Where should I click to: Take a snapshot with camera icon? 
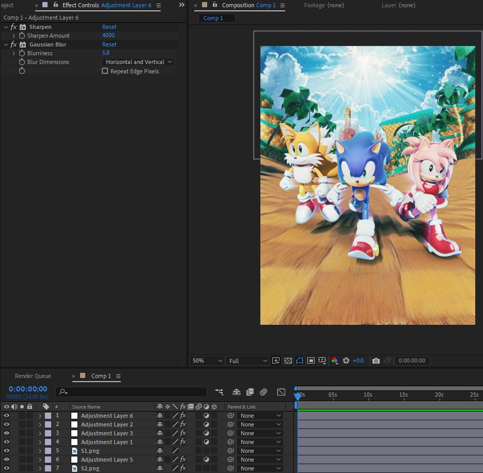376,360
